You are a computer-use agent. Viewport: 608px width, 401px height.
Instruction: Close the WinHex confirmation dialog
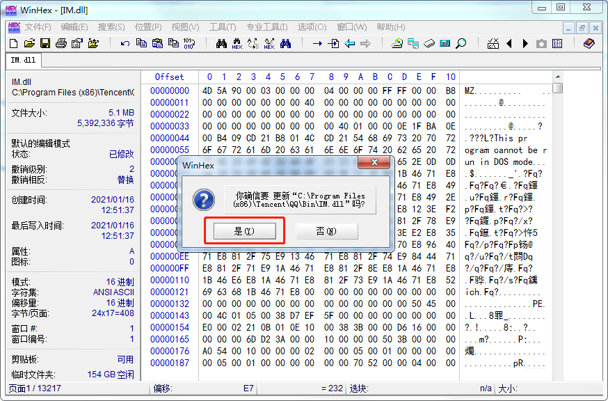click(x=374, y=163)
